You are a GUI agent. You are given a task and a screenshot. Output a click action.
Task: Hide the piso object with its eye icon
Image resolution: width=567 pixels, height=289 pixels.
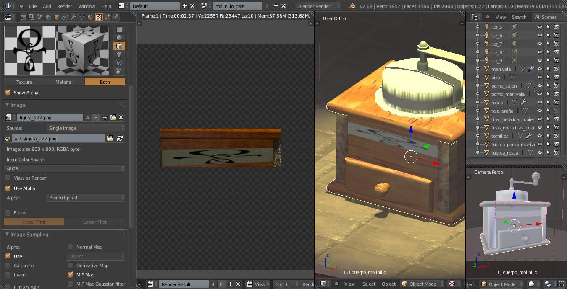540,77
